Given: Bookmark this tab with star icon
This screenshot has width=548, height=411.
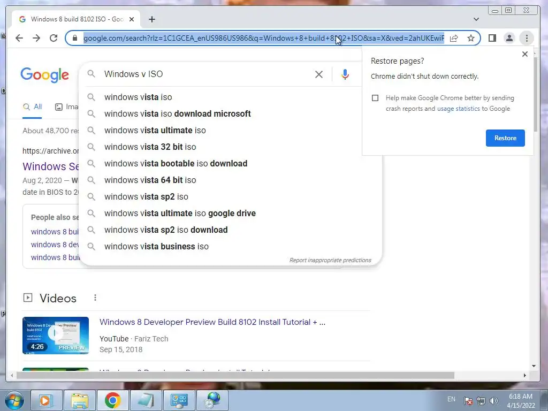Looking at the screenshot, I should (471, 38).
